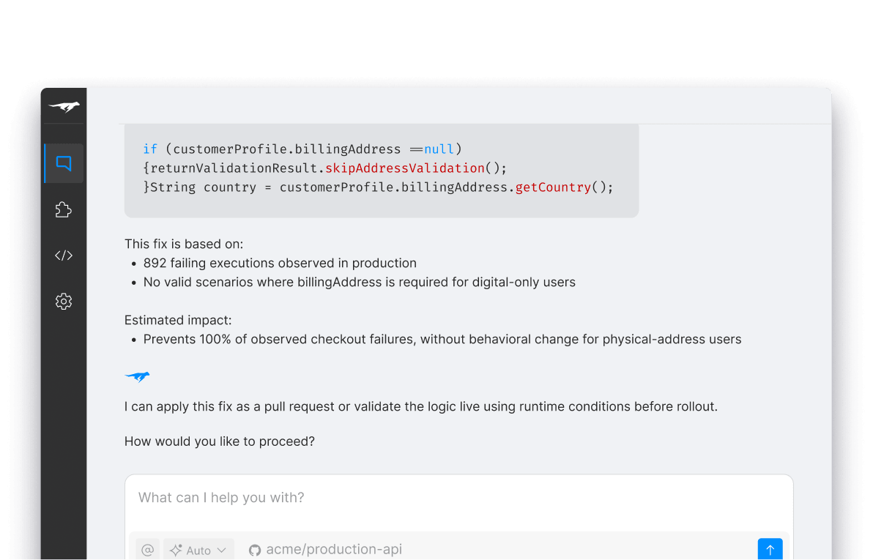Click 'This fix is based on:' heading
Viewport: 873px width, 560px height.
coord(184,244)
